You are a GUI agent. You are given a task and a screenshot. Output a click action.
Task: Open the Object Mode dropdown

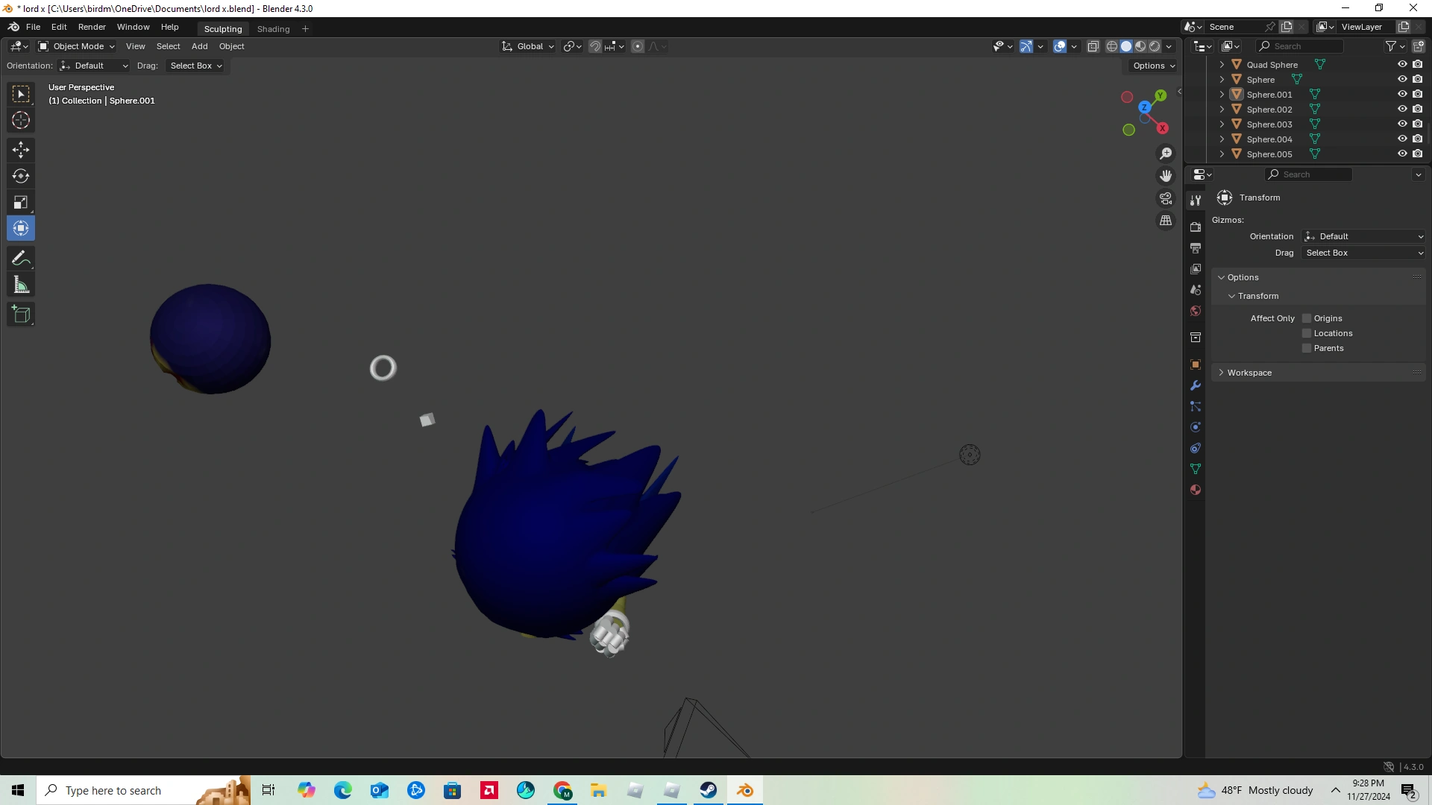(77, 46)
